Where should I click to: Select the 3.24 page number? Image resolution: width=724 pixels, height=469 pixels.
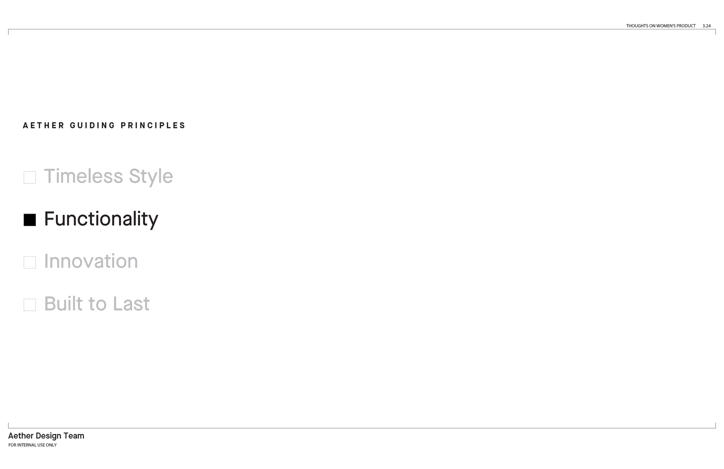click(707, 26)
